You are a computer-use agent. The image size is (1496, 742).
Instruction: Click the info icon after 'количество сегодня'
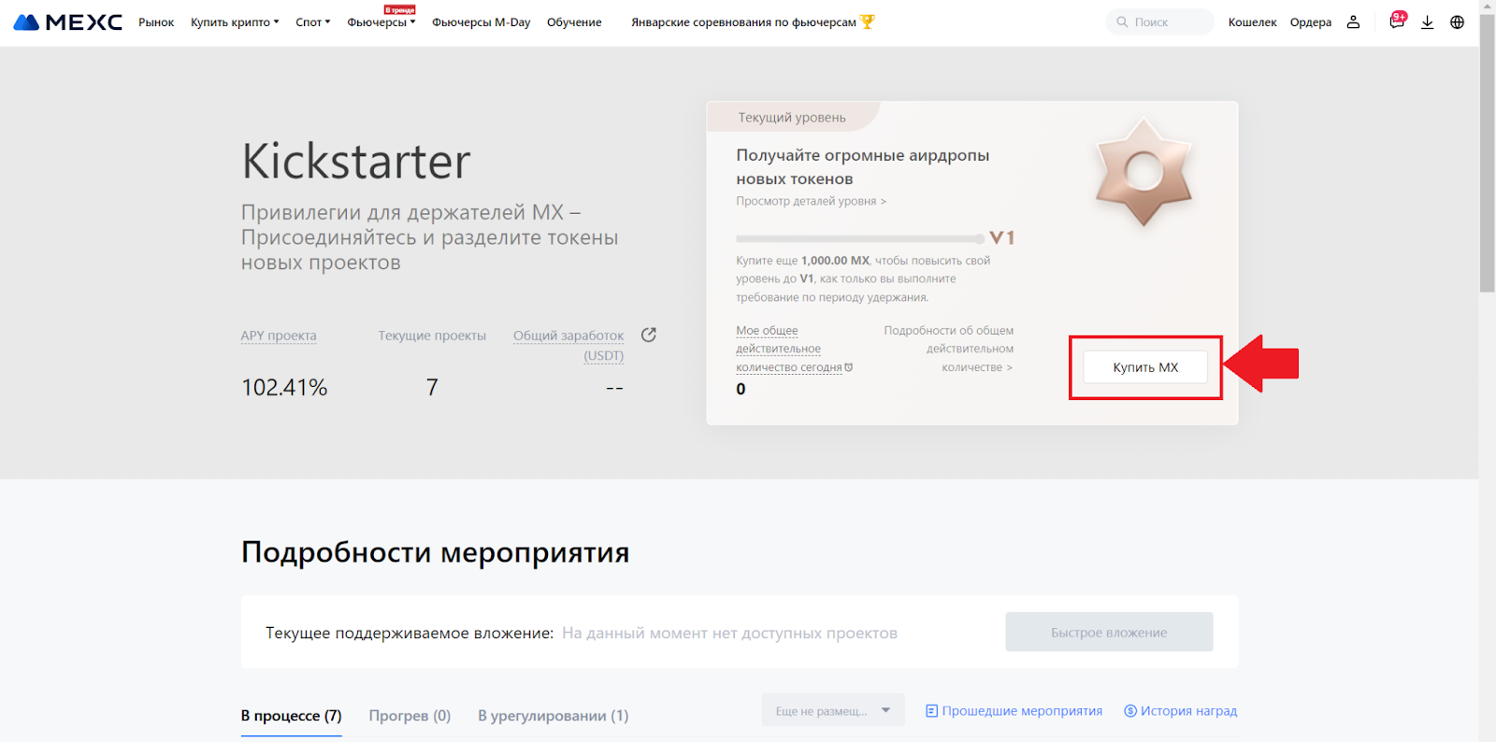(849, 367)
